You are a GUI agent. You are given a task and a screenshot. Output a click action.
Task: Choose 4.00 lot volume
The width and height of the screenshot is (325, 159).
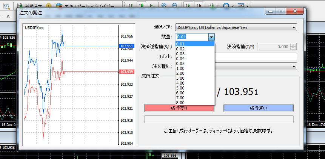pos(195,83)
